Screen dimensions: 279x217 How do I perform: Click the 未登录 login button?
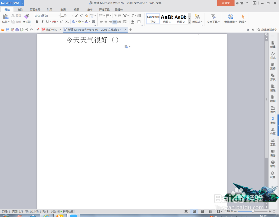[225, 3]
